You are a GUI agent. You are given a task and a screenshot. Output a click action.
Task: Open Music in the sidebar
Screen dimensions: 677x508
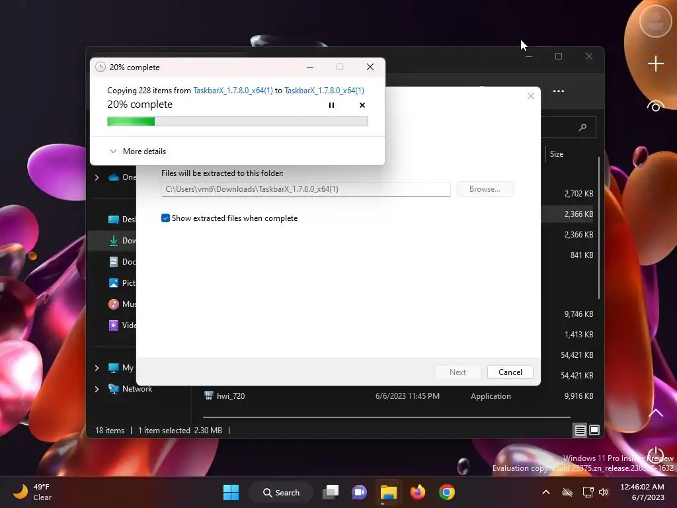[x=122, y=304]
